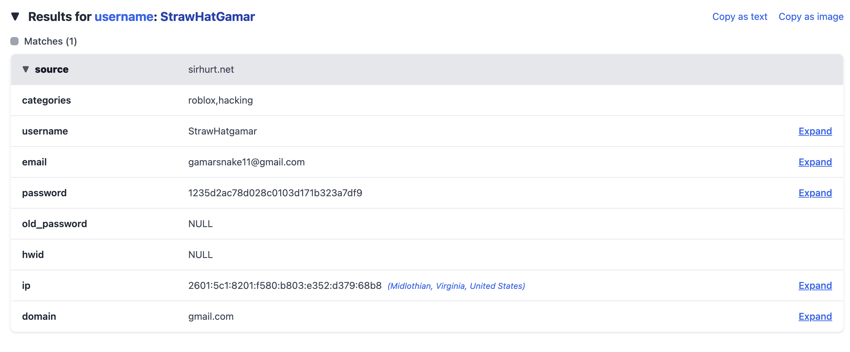This screenshot has height=352, width=850.
Task: Click the username link in results heading
Action: point(124,17)
